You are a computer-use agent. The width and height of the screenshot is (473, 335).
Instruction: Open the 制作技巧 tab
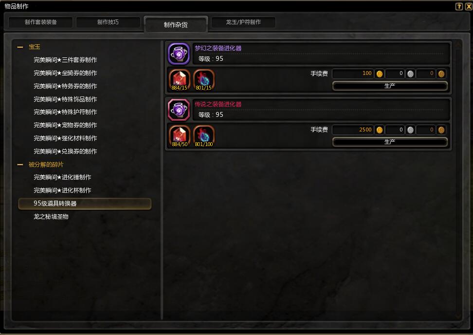(108, 22)
